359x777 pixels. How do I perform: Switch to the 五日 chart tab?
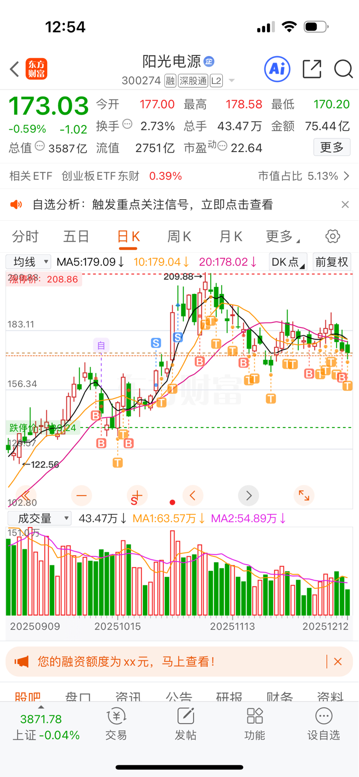click(76, 237)
